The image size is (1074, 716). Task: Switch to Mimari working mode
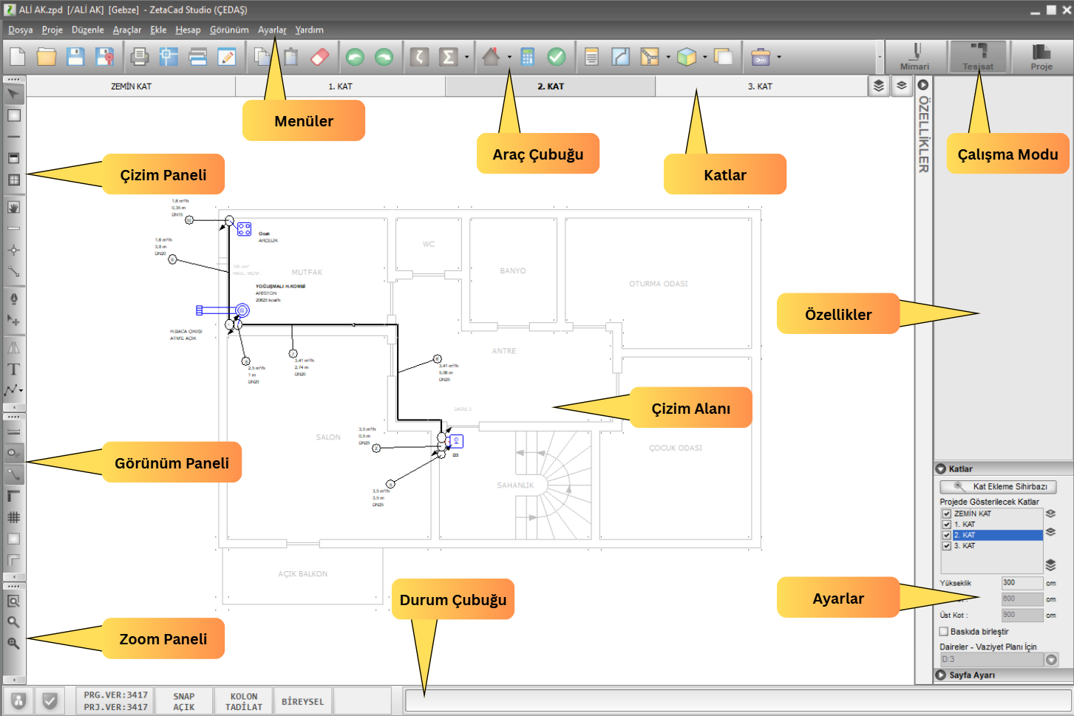click(914, 57)
